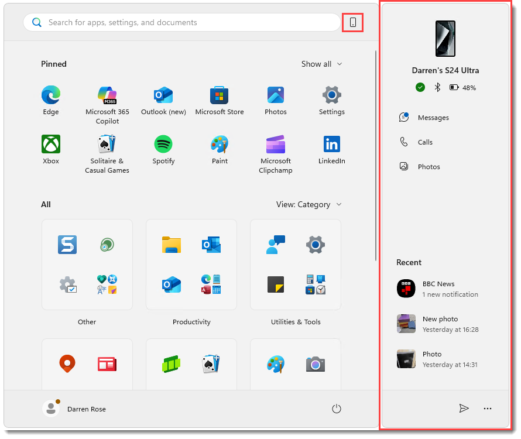Click the battery level showing 48%

pos(462,87)
